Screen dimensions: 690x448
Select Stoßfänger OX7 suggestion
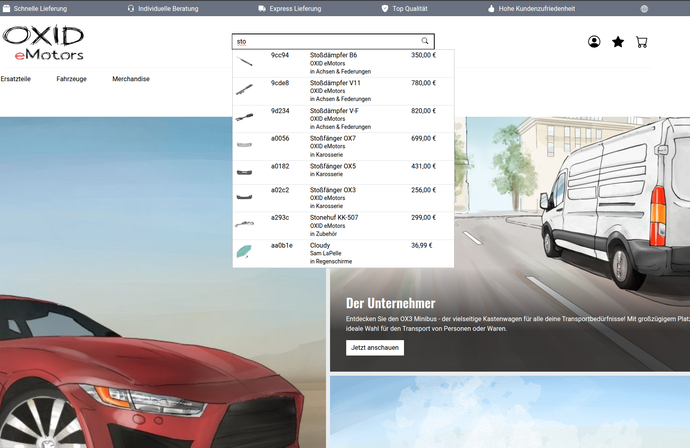click(x=343, y=147)
